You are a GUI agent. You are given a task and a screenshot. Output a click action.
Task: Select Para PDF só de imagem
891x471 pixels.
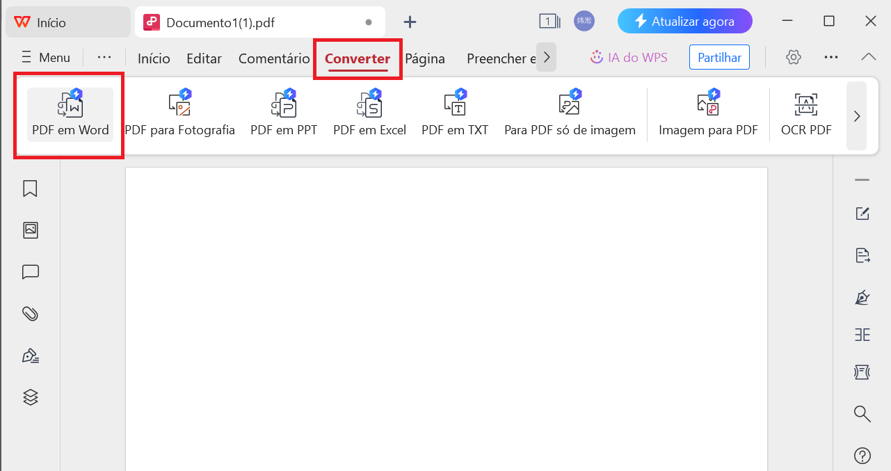tap(570, 115)
